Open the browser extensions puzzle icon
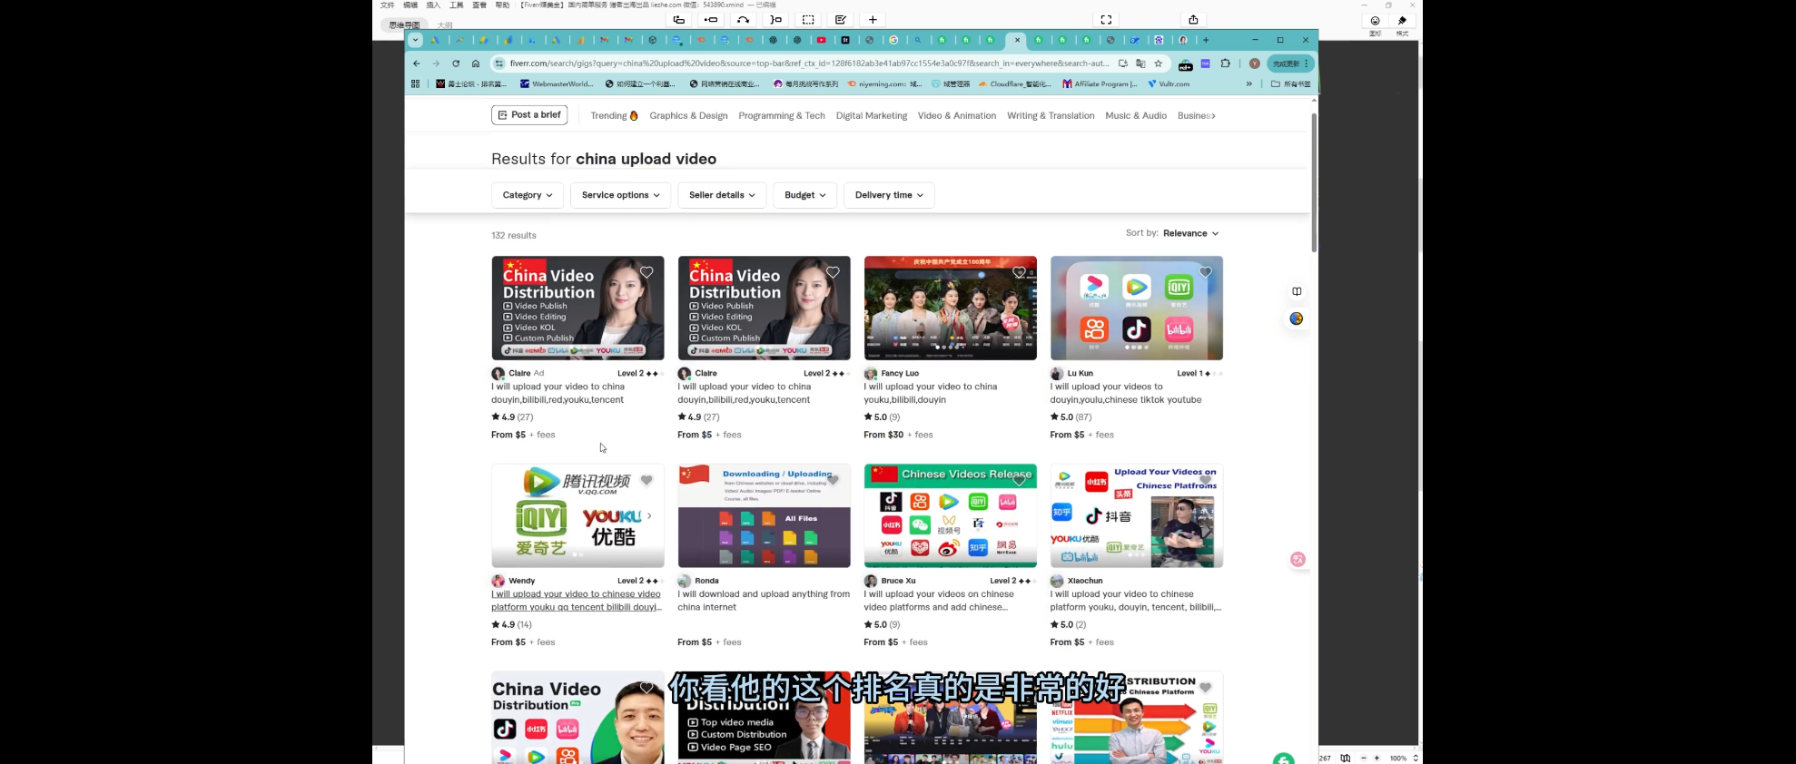1796x764 pixels. click(1226, 64)
